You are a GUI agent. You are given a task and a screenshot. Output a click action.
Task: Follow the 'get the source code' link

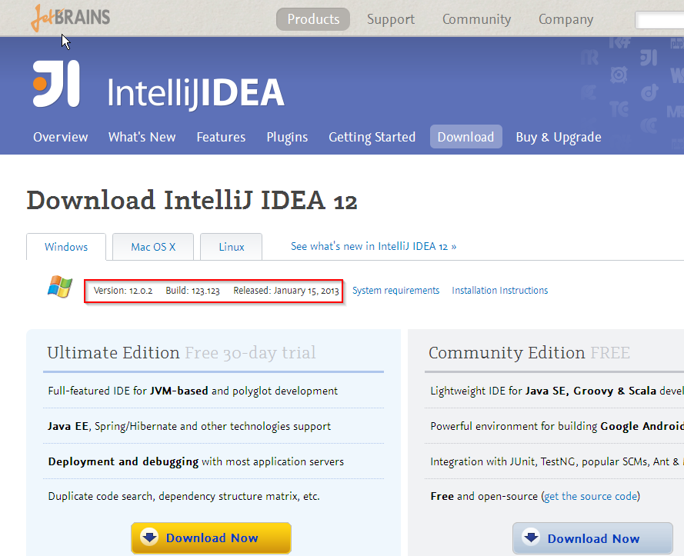click(x=591, y=496)
